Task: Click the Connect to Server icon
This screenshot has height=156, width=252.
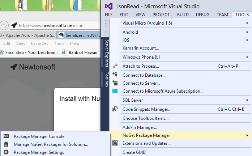Action: pos(115,83)
